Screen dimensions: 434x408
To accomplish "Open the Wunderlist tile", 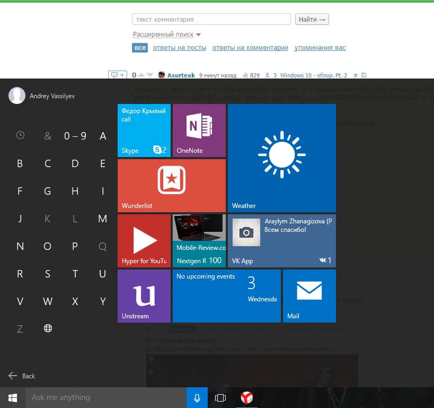I will (x=171, y=186).
